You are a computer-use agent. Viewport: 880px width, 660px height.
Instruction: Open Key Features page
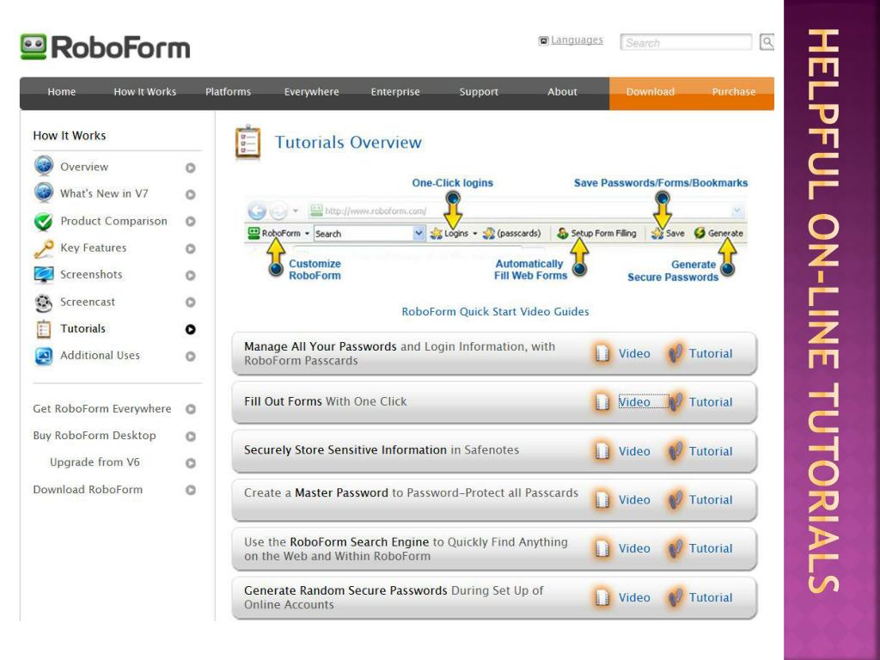(93, 247)
